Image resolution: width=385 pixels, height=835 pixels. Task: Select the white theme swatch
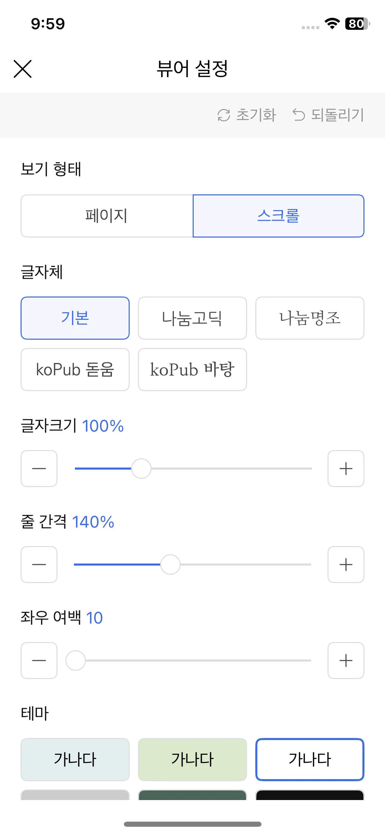point(310,760)
